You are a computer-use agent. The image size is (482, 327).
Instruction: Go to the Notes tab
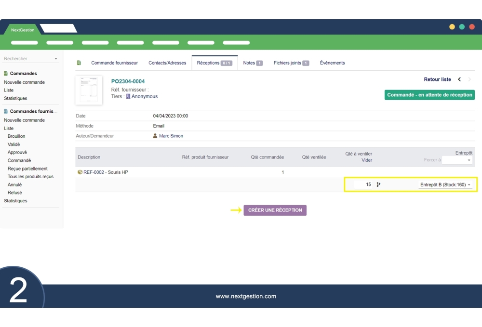[253, 63]
